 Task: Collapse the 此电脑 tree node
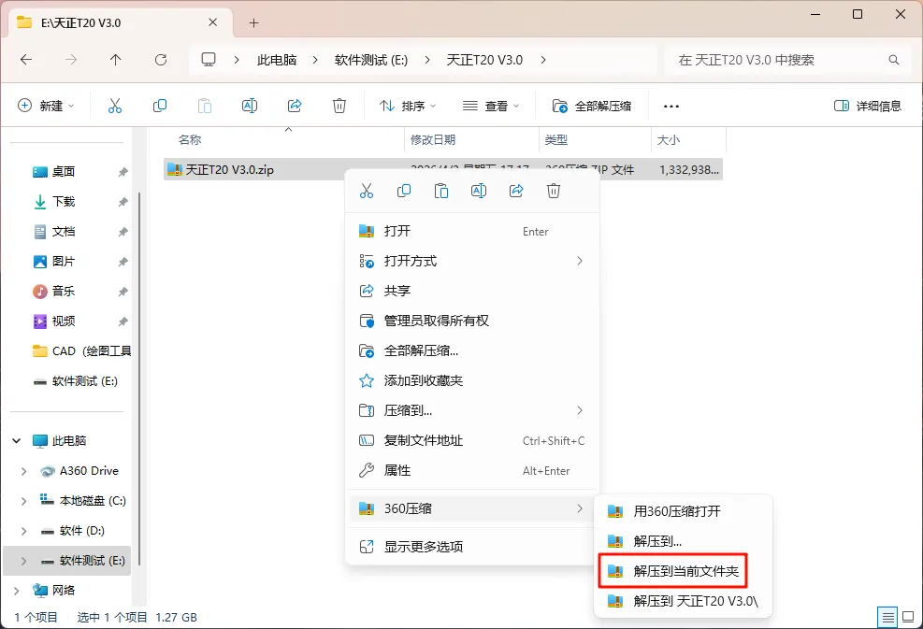coord(17,441)
